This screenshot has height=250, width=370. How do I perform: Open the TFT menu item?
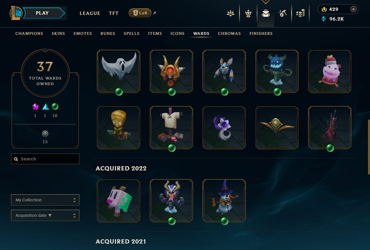tap(114, 13)
